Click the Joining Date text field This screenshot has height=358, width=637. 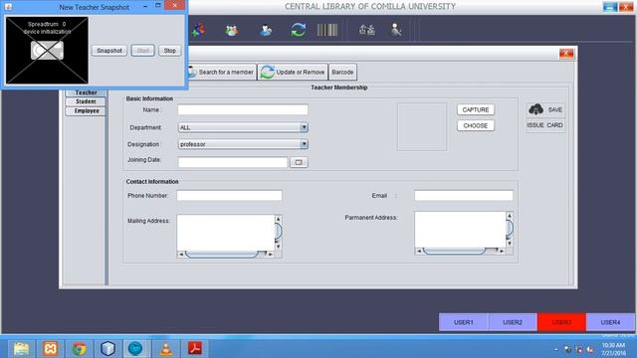click(x=232, y=162)
